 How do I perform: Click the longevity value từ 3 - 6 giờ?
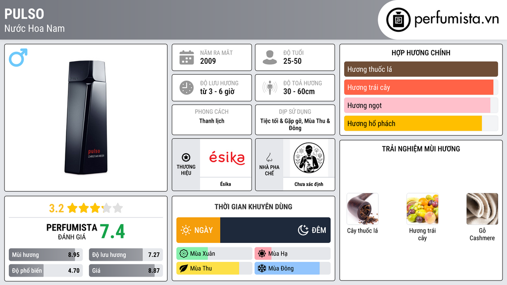click(217, 92)
